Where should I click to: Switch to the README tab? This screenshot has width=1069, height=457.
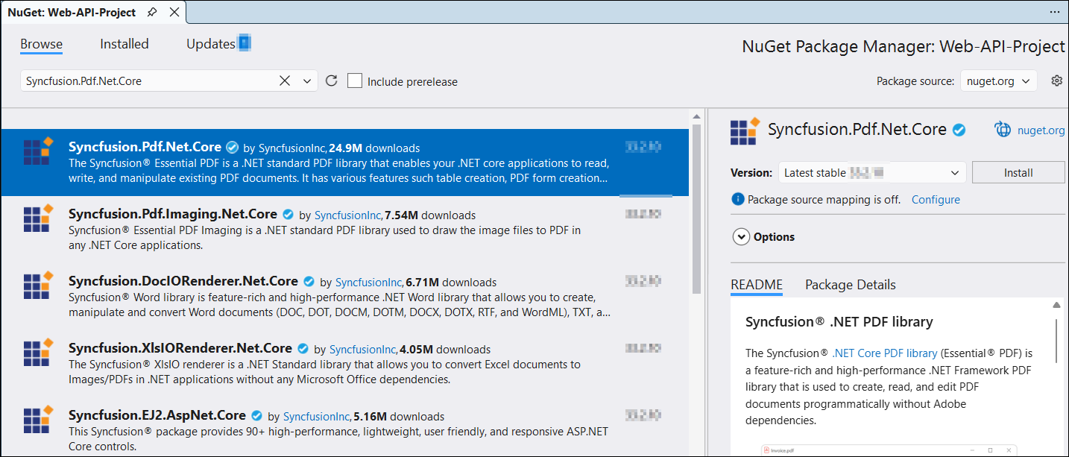[x=757, y=285]
